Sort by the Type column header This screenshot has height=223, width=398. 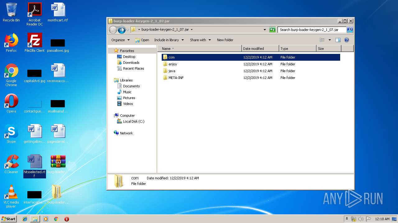tap(298, 49)
